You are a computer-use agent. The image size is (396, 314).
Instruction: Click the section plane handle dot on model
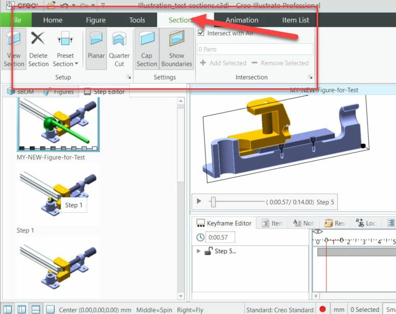click(x=363, y=146)
